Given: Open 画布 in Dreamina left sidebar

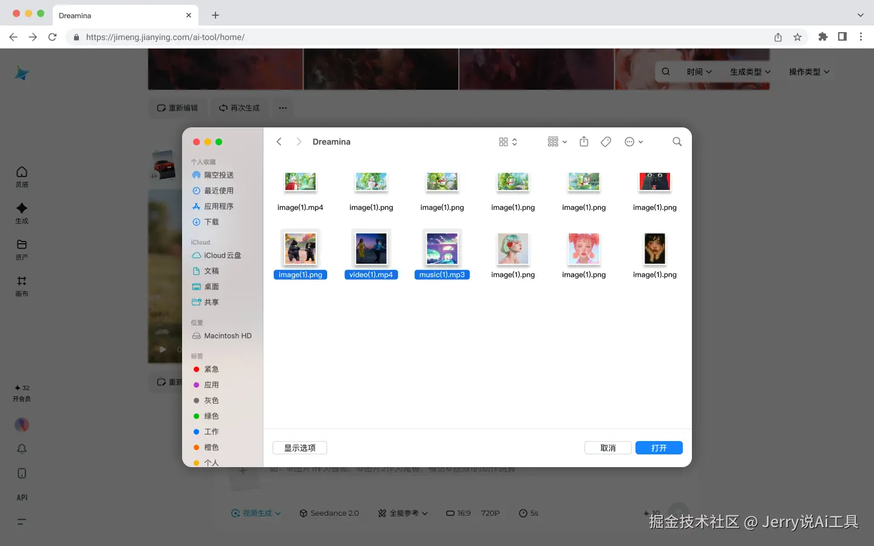Looking at the screenshot, I should [x=22, y=286].
